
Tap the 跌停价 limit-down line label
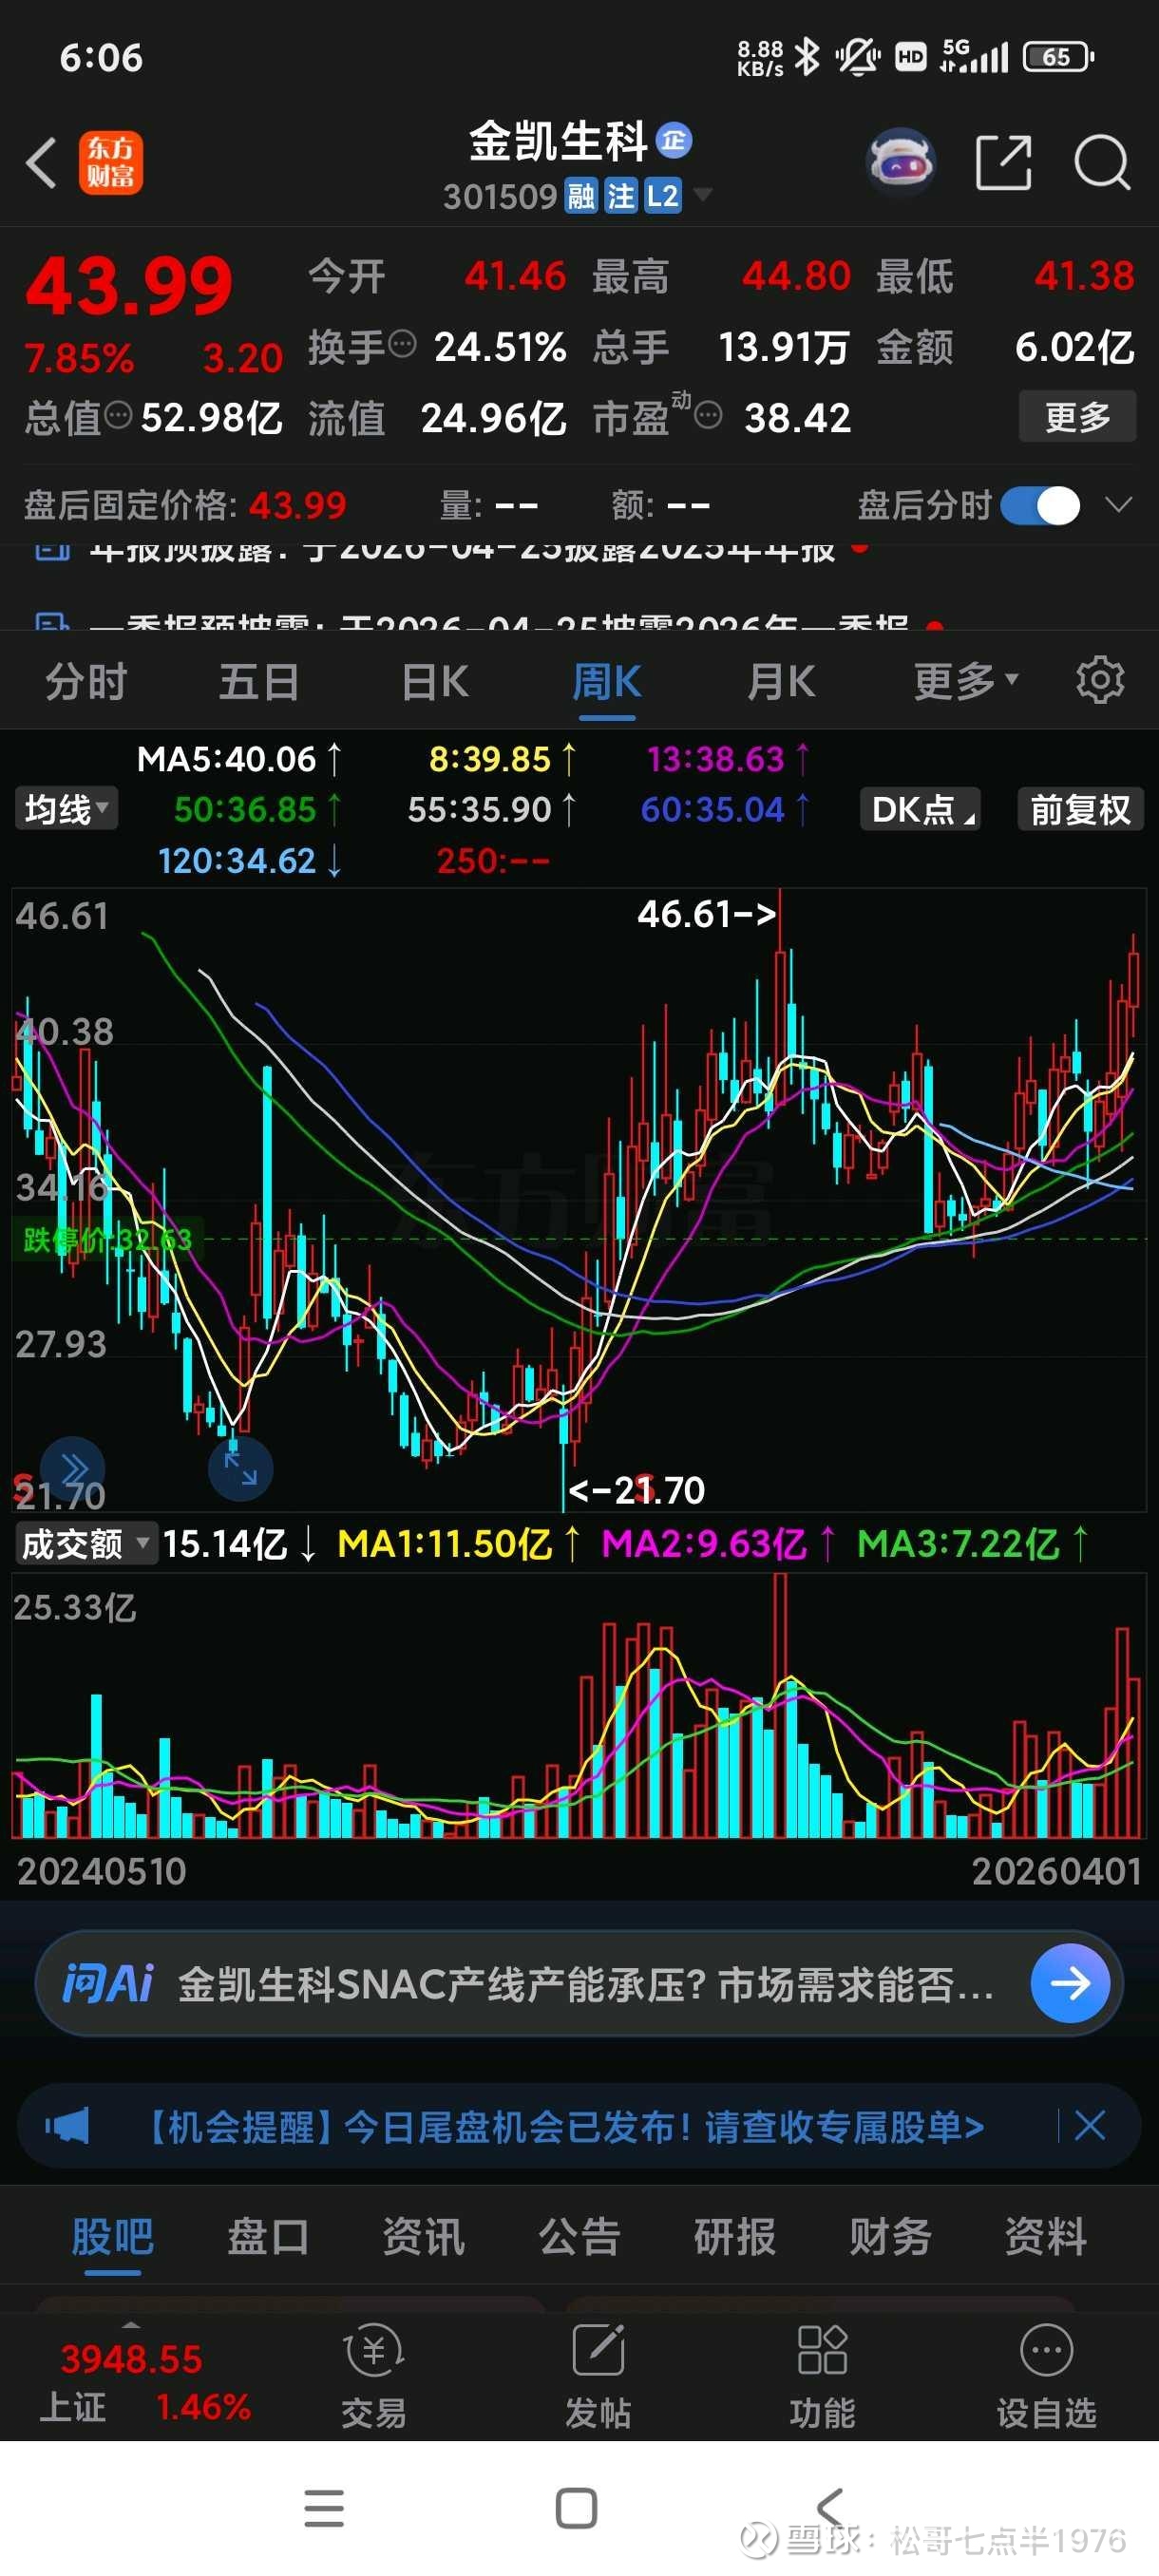coord(107,1240)
